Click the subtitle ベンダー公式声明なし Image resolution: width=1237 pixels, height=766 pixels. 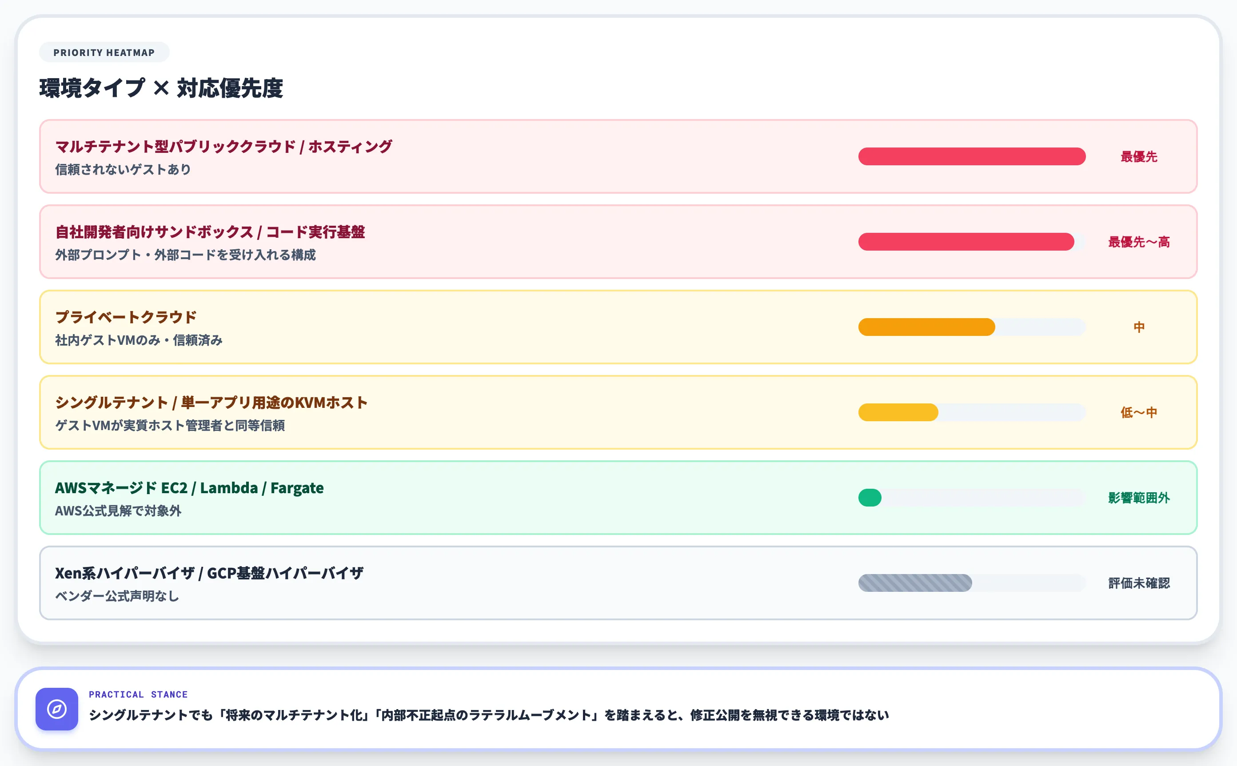pyautogui.click(x=117, y=596)
